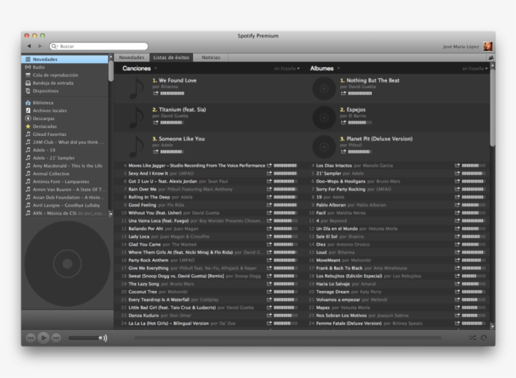The height and width of the screenshot is (378, 516).
Task: Click the main content scrollbar
Action: pyautogui.click(x=492, y=107)
